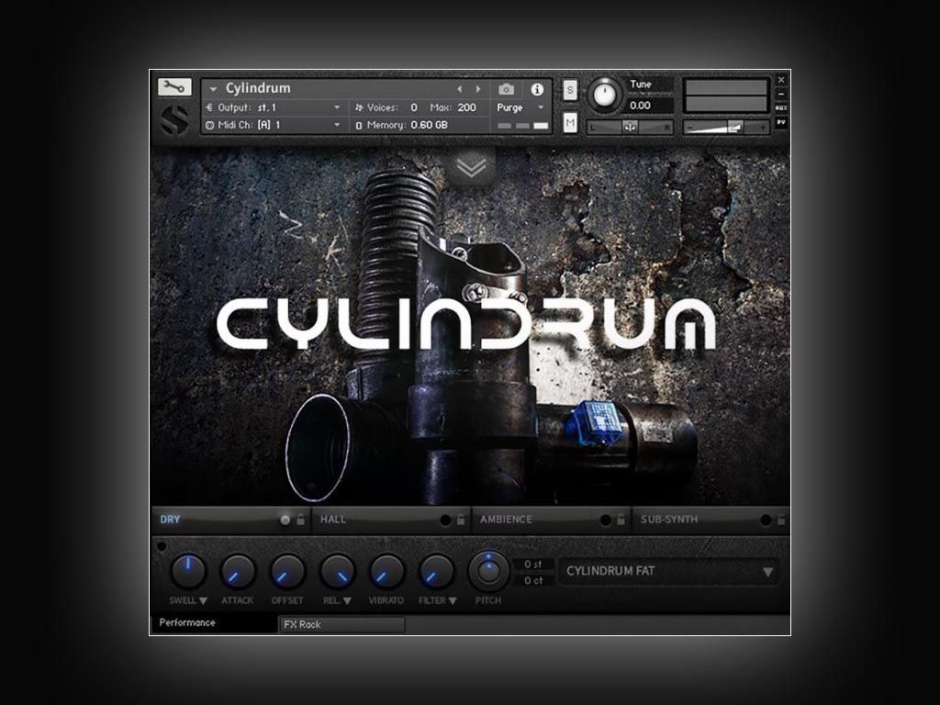
Task: Enable the SUB-SYNTH layer power dot
Action: (x=766, y=520)
